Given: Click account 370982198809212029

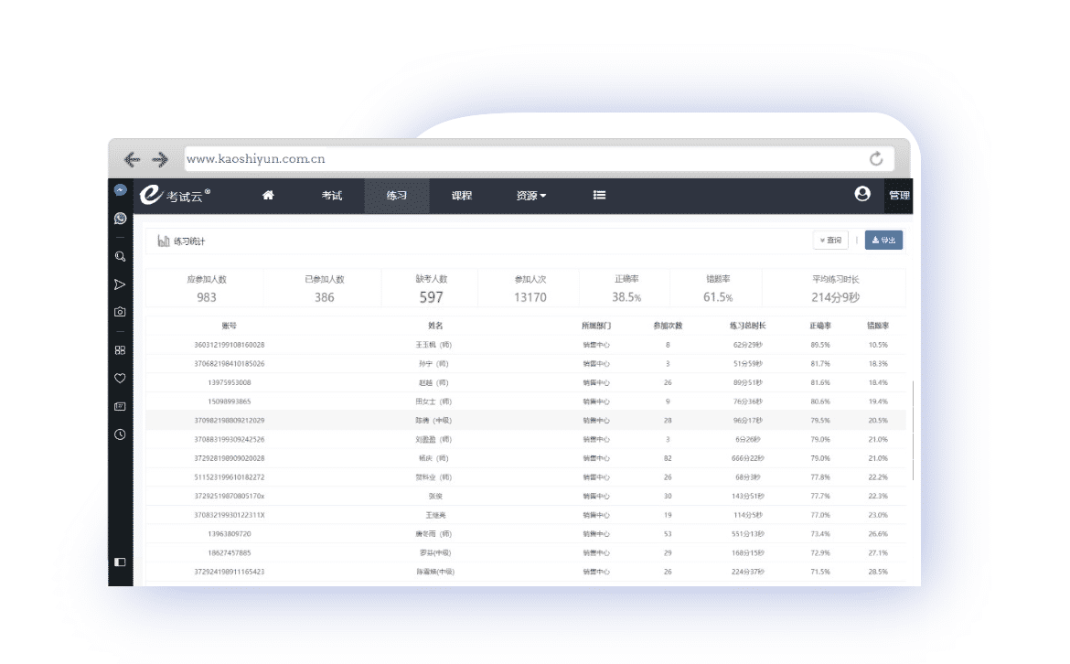Looking at the screenshot, I should (230, 421).
